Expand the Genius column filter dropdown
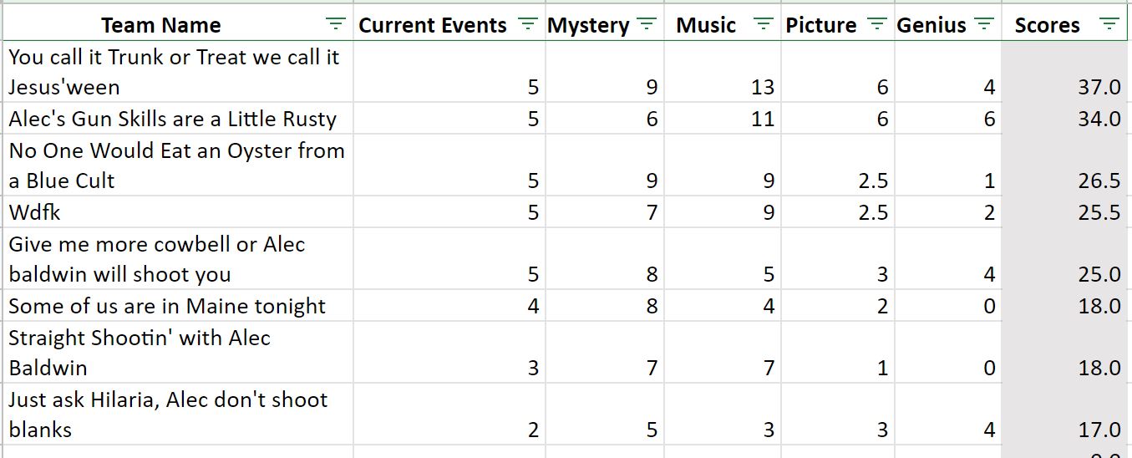The height and width of the screenshot is (458, 1132). [985, 25]
